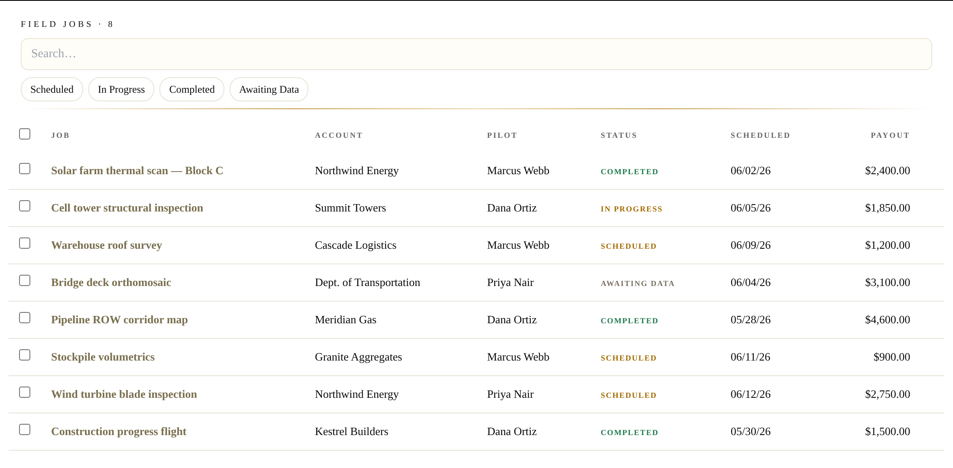
Task: Click the AWAITING DATA status label
Action: point(638,283)
